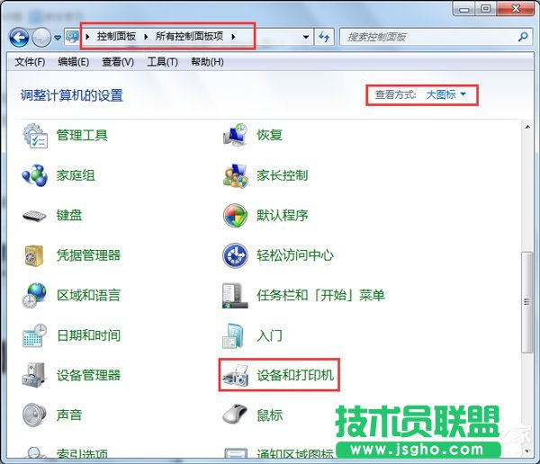Click the 声音 label
This screenshot has width=540, height=464.
[x=69, y=415]
